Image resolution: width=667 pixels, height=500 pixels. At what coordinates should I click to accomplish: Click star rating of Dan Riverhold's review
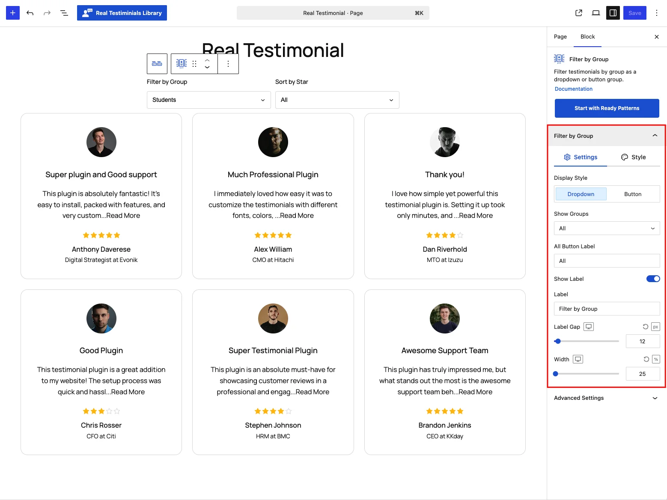pos(445,235)
